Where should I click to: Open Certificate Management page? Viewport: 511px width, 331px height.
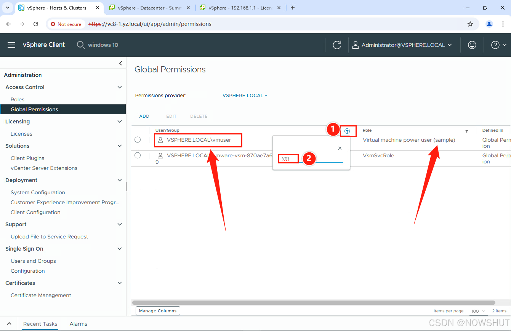tap(41, 295)
